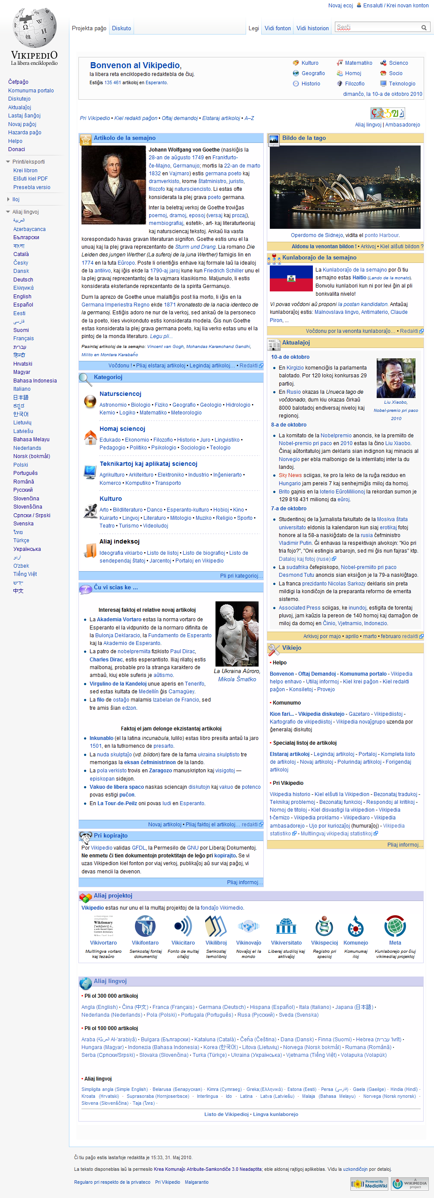This screenshot has height=1198, width=434.
Task: Open the Diskuto tab
Action: tap(122, 28)
